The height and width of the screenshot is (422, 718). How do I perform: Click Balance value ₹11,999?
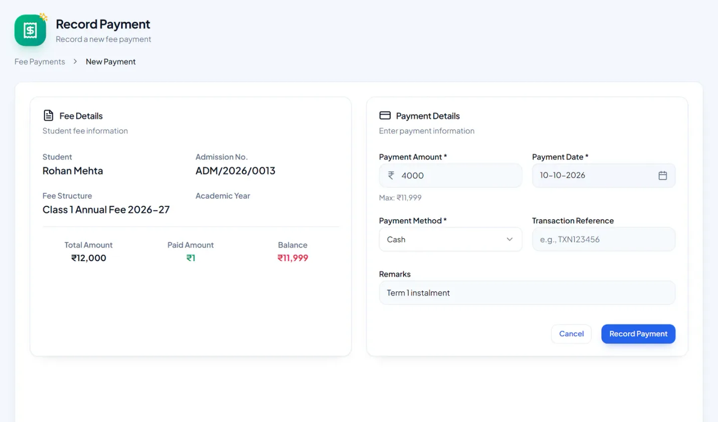[x=293, y=258]
